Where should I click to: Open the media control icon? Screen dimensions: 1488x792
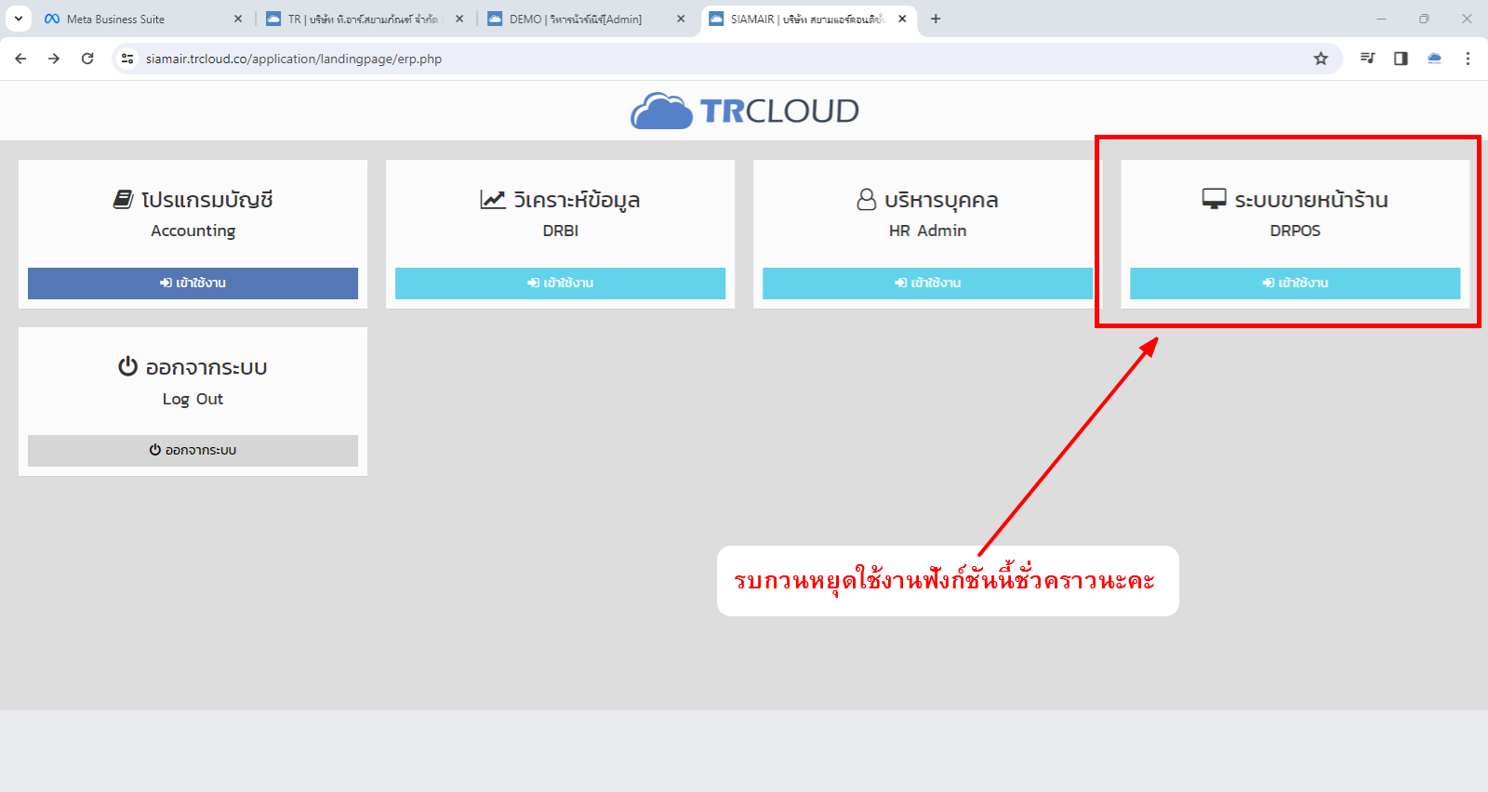coord(1367,59)
